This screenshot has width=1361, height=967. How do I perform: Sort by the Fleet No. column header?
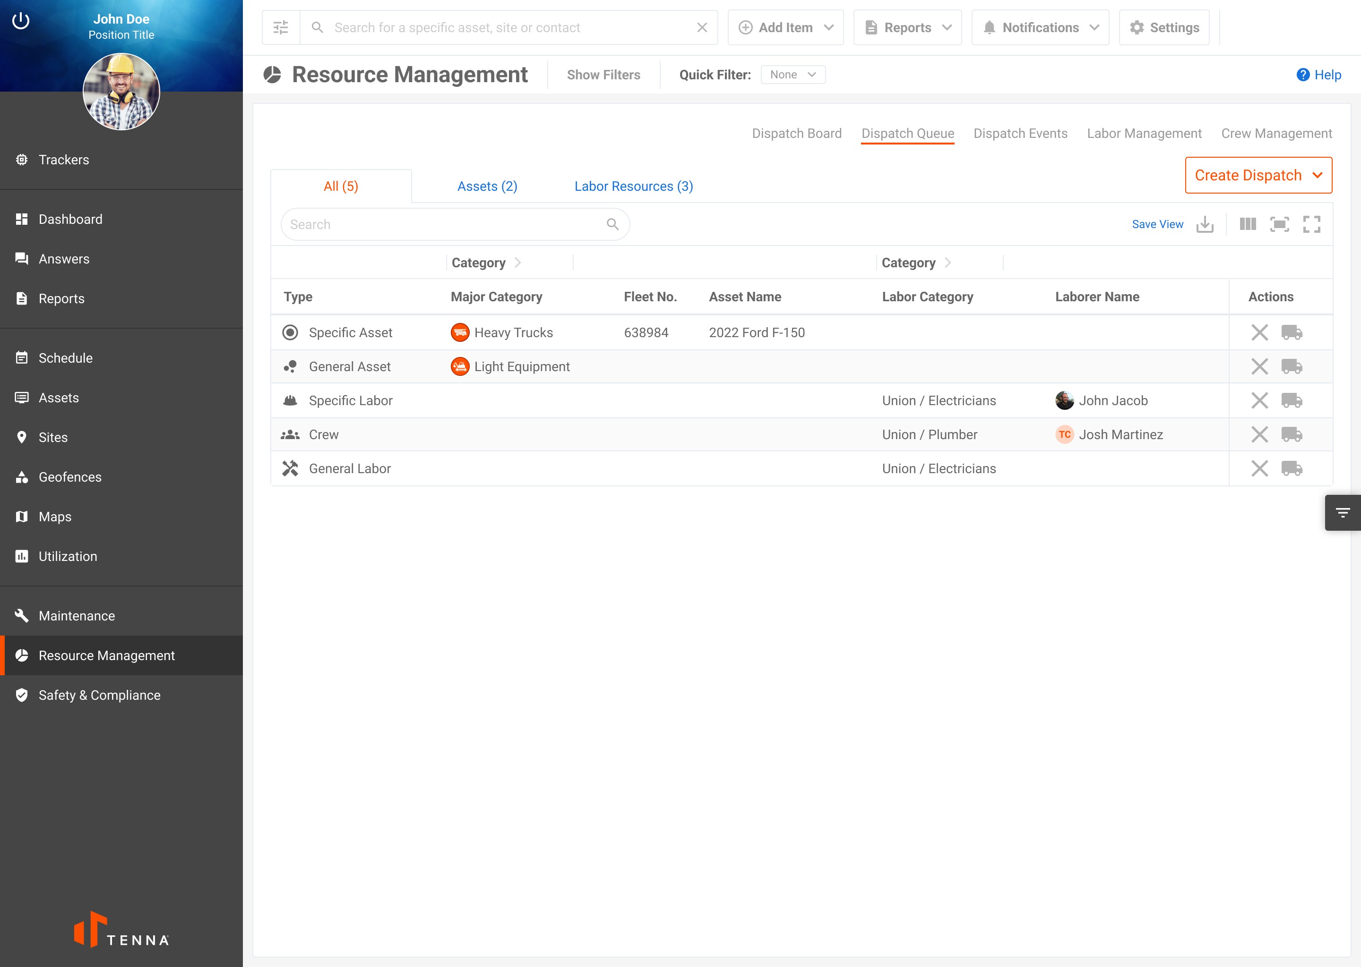[x=650, y=297]
